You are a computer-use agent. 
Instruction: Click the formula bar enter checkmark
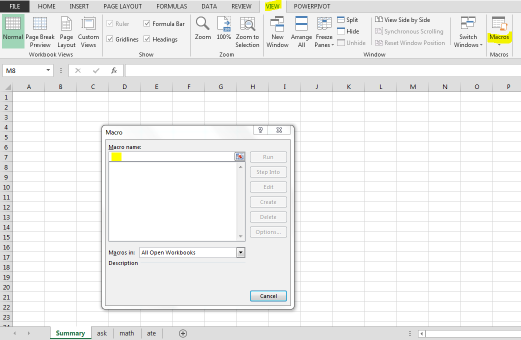[x=96, y=70]
